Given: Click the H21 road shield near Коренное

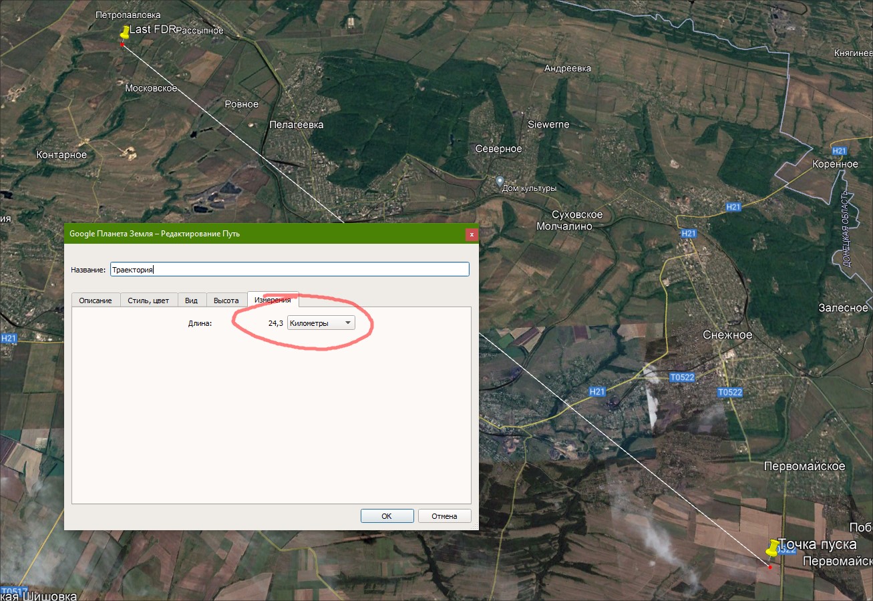Looking at the screenshot, I should point(840,152).
